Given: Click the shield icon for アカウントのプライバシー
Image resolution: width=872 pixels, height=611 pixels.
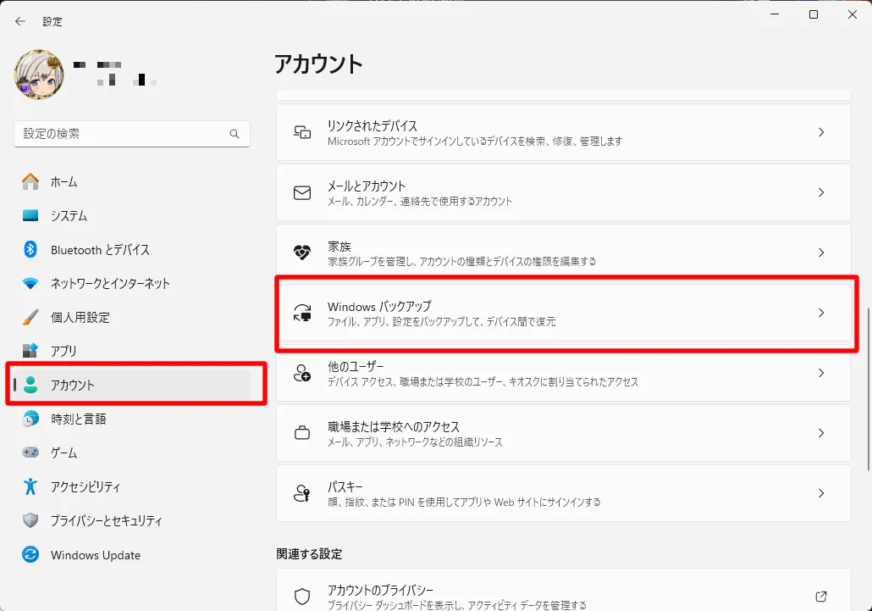Looking at the screenshot, I should click(x=302, y=597).
